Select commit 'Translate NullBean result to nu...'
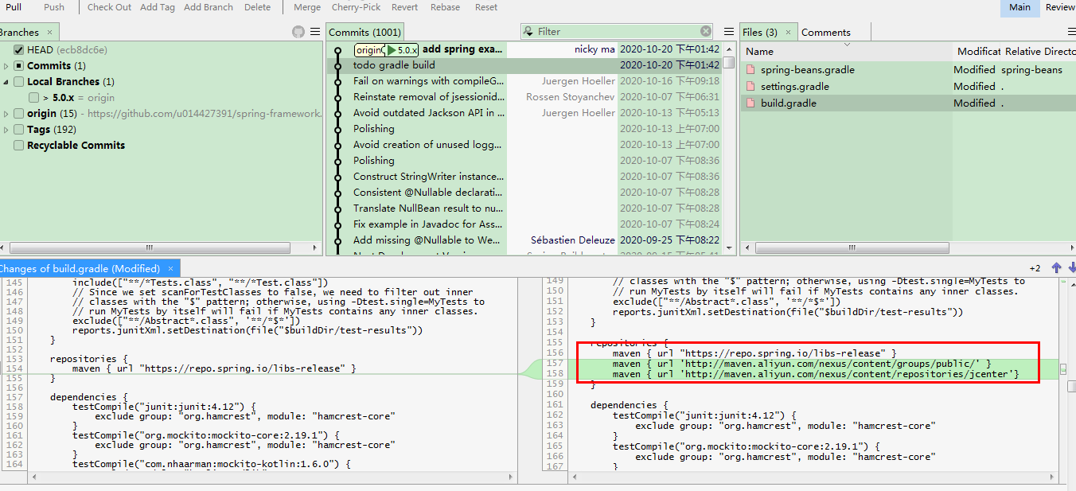 524,208
